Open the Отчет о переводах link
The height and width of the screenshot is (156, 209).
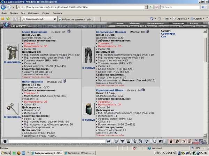click(x=168, y=26)
